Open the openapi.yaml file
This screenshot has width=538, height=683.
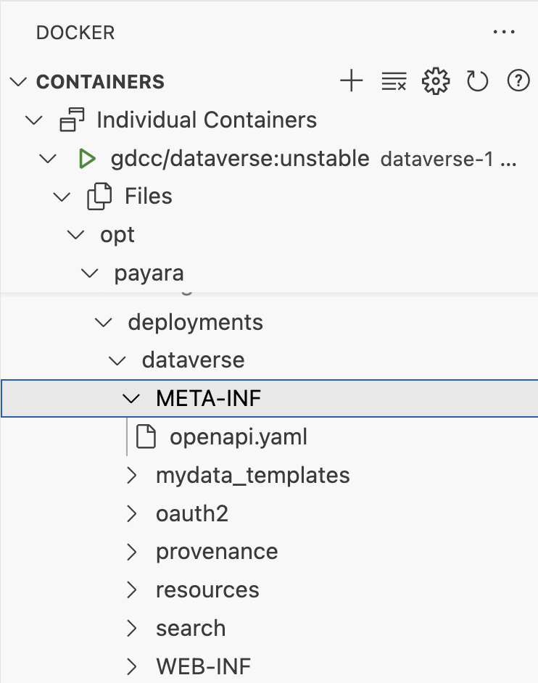pos(239,436)
